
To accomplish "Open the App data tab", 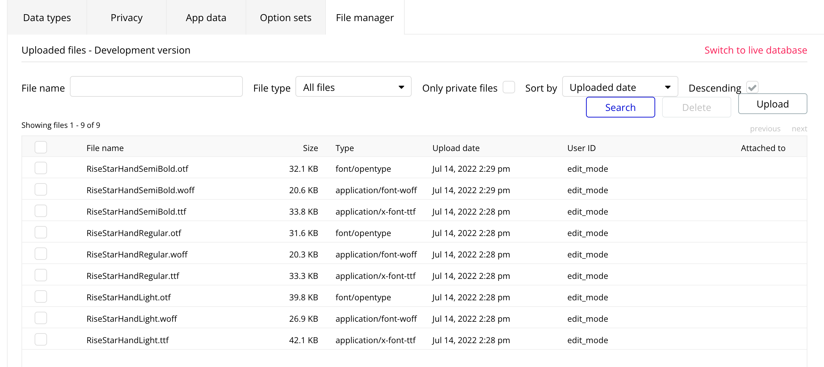I will click(x=206, y=18).
